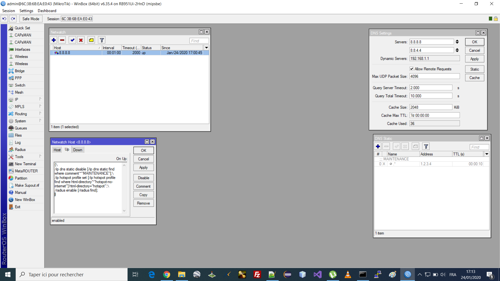Switch to the Host tab

(x=57, y=150)
